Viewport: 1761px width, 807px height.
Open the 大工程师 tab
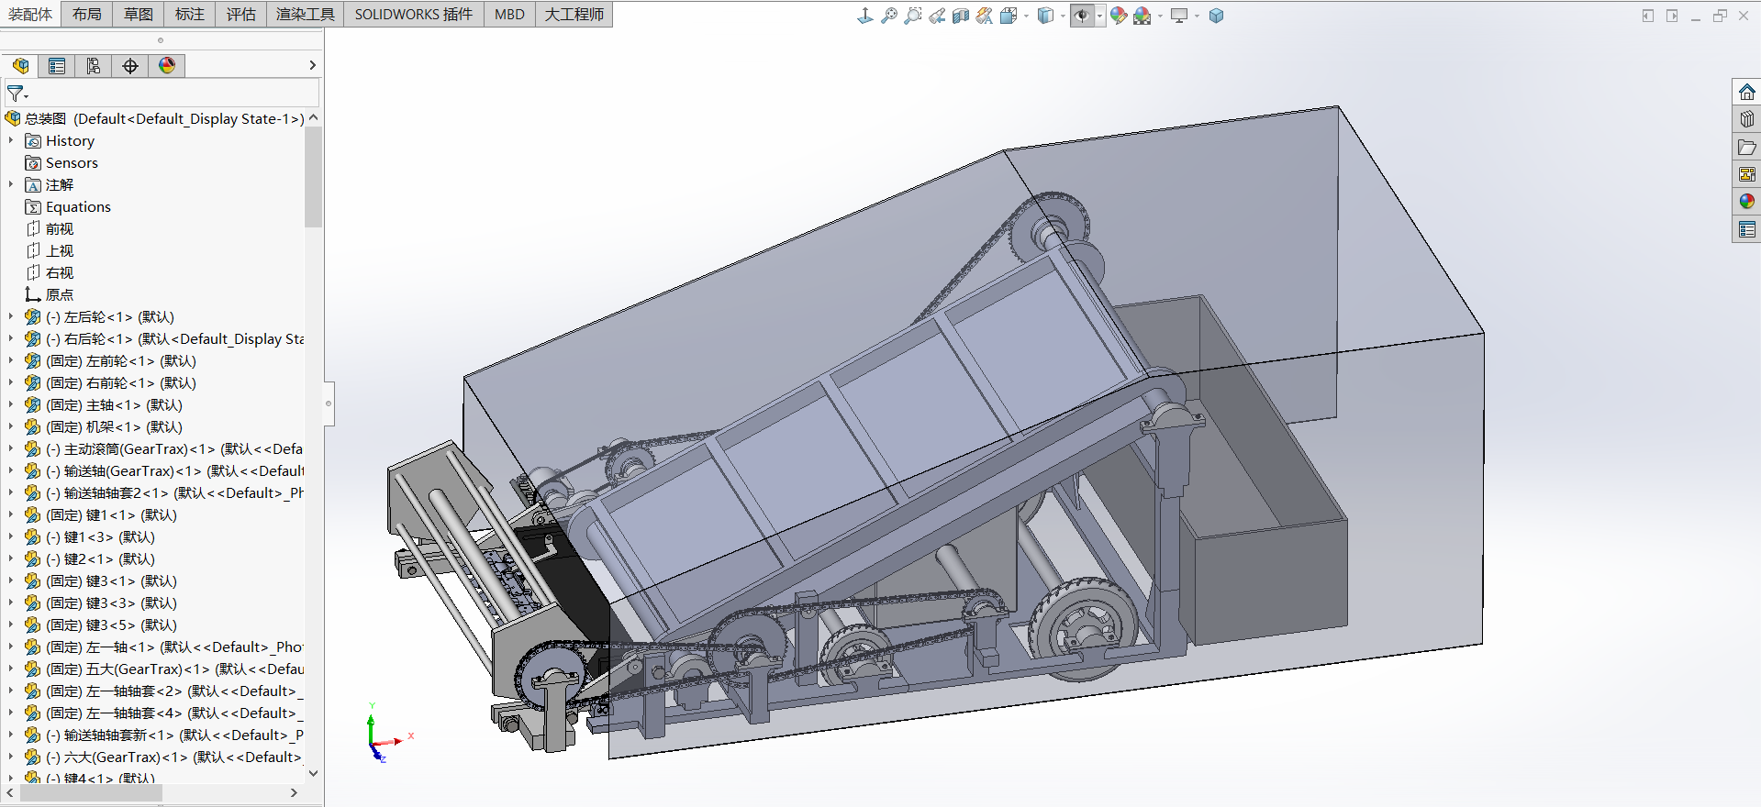coord(574,14)
